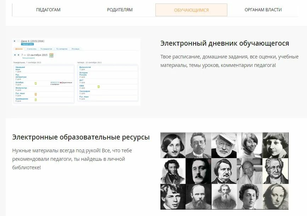Click the green grade badge next to Алгебра
This screenshot has width=307, height=216.
[35, 83]
